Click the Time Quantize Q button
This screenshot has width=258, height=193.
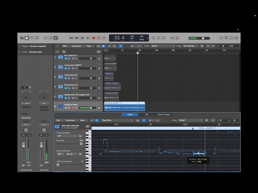pos(80,136)
